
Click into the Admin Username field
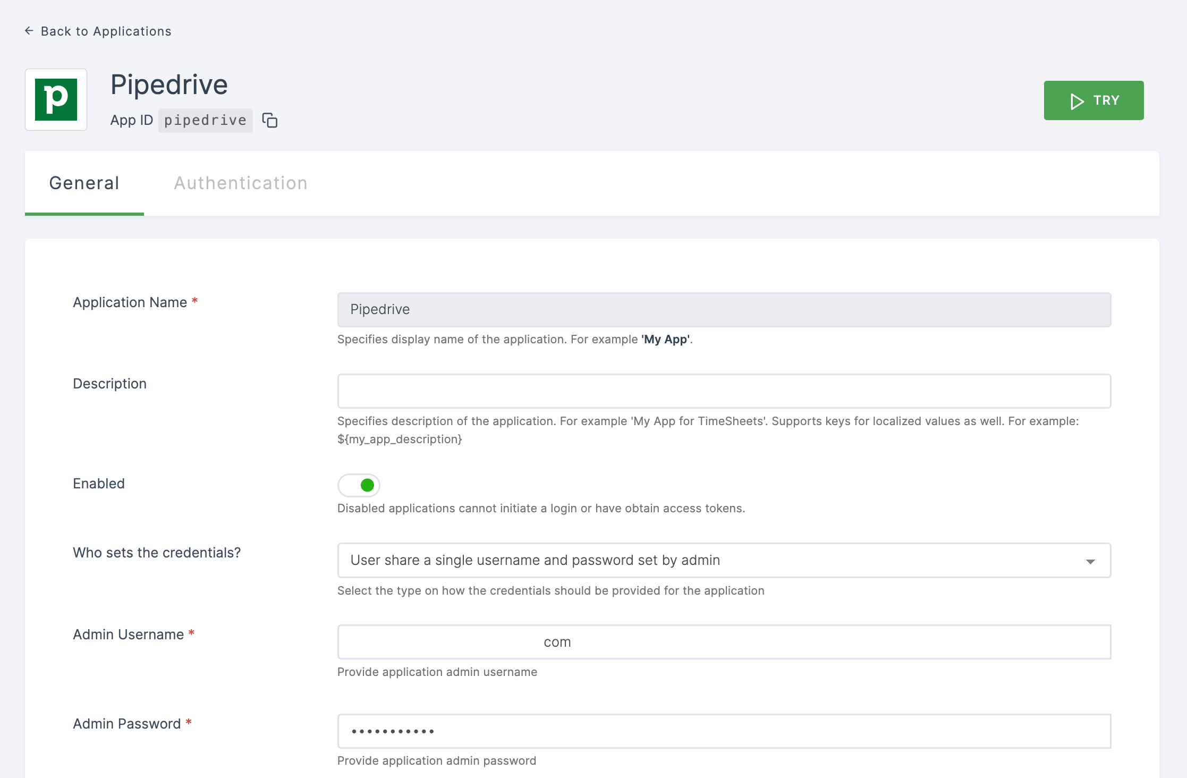tap(724, 642)
